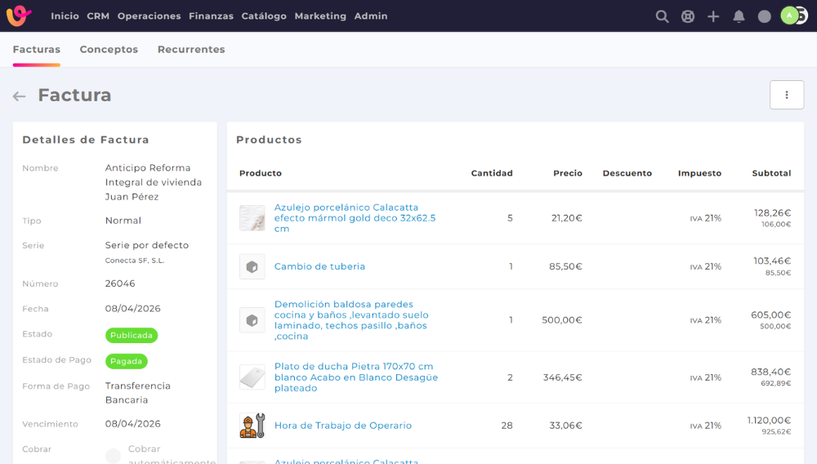Click the Azulejo porcelánico product thumbnail
Image resolution: width=817 pixels, height=464 pixels.
(x=252, y=218)
